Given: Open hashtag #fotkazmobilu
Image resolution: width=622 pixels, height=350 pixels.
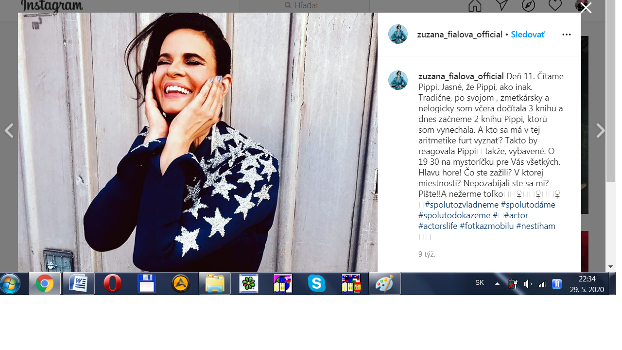Looking at the screenshot, I should (x=487, y=226).
